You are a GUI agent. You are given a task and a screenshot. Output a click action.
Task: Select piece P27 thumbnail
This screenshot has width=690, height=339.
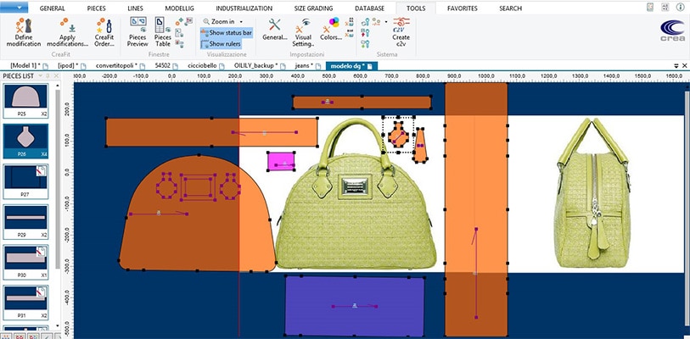[25, 181]
